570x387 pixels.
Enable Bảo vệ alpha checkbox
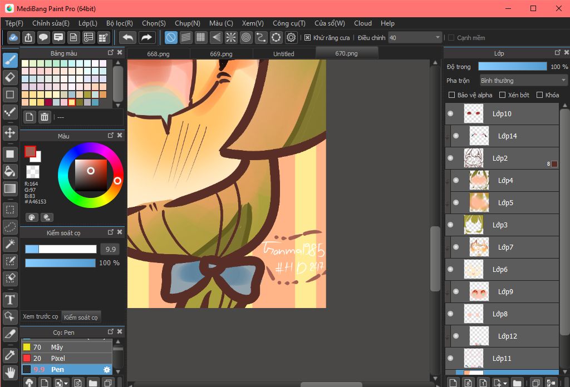pos(451,95)
